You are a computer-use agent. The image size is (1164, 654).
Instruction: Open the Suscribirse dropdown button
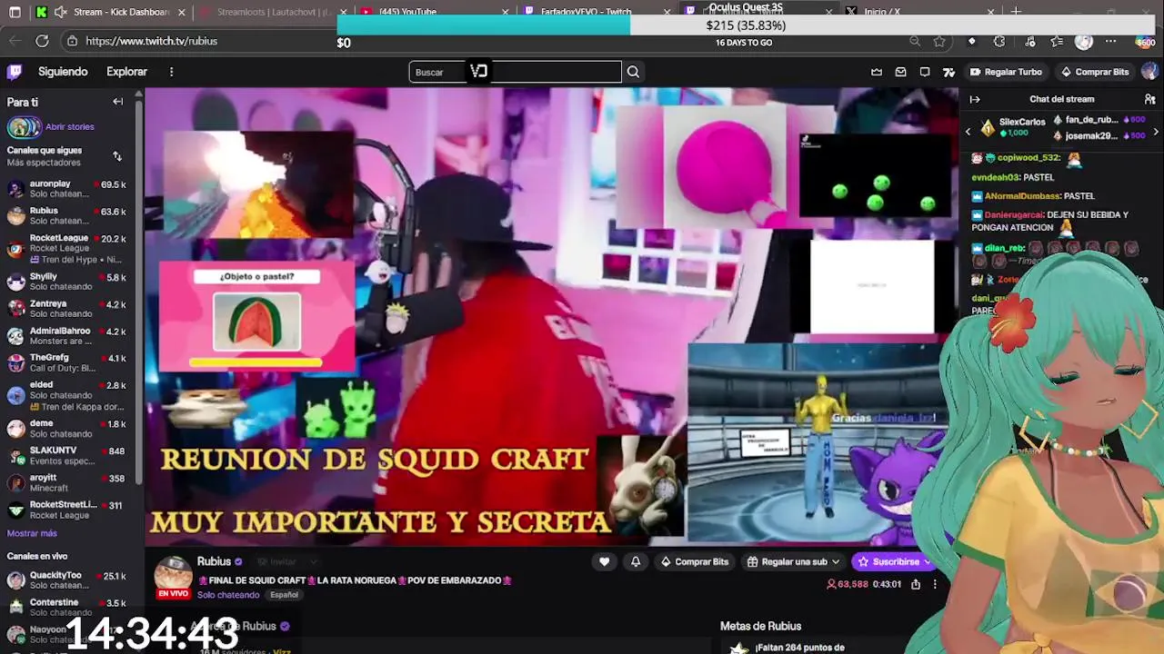pos(894,561)
